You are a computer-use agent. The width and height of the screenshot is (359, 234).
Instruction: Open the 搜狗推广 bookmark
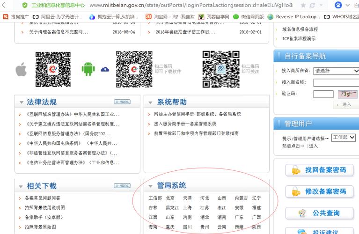(15, 17)
